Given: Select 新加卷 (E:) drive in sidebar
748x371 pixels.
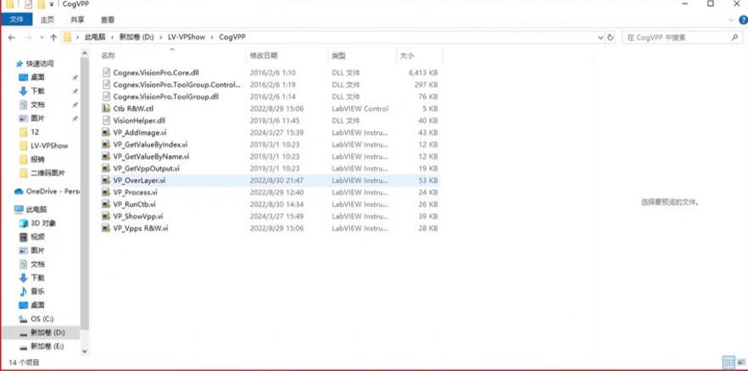Looking at the screenshot, I should point(41,346).
